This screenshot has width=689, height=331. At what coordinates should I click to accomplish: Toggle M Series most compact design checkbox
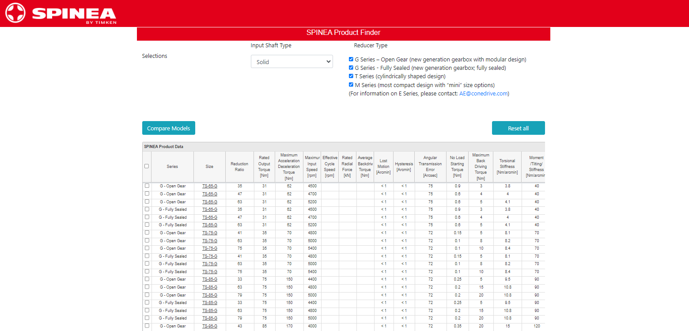(351, 85)
